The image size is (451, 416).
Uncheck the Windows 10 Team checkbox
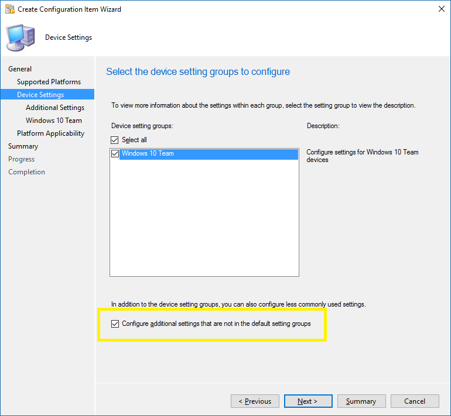click(x=115, y=153)
